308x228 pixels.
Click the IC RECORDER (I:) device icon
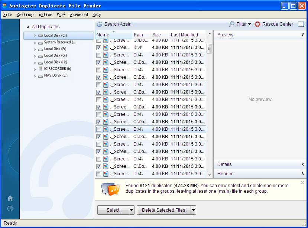point(40,69)
